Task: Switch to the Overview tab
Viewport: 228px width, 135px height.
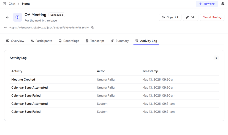Action: [15, 41]
